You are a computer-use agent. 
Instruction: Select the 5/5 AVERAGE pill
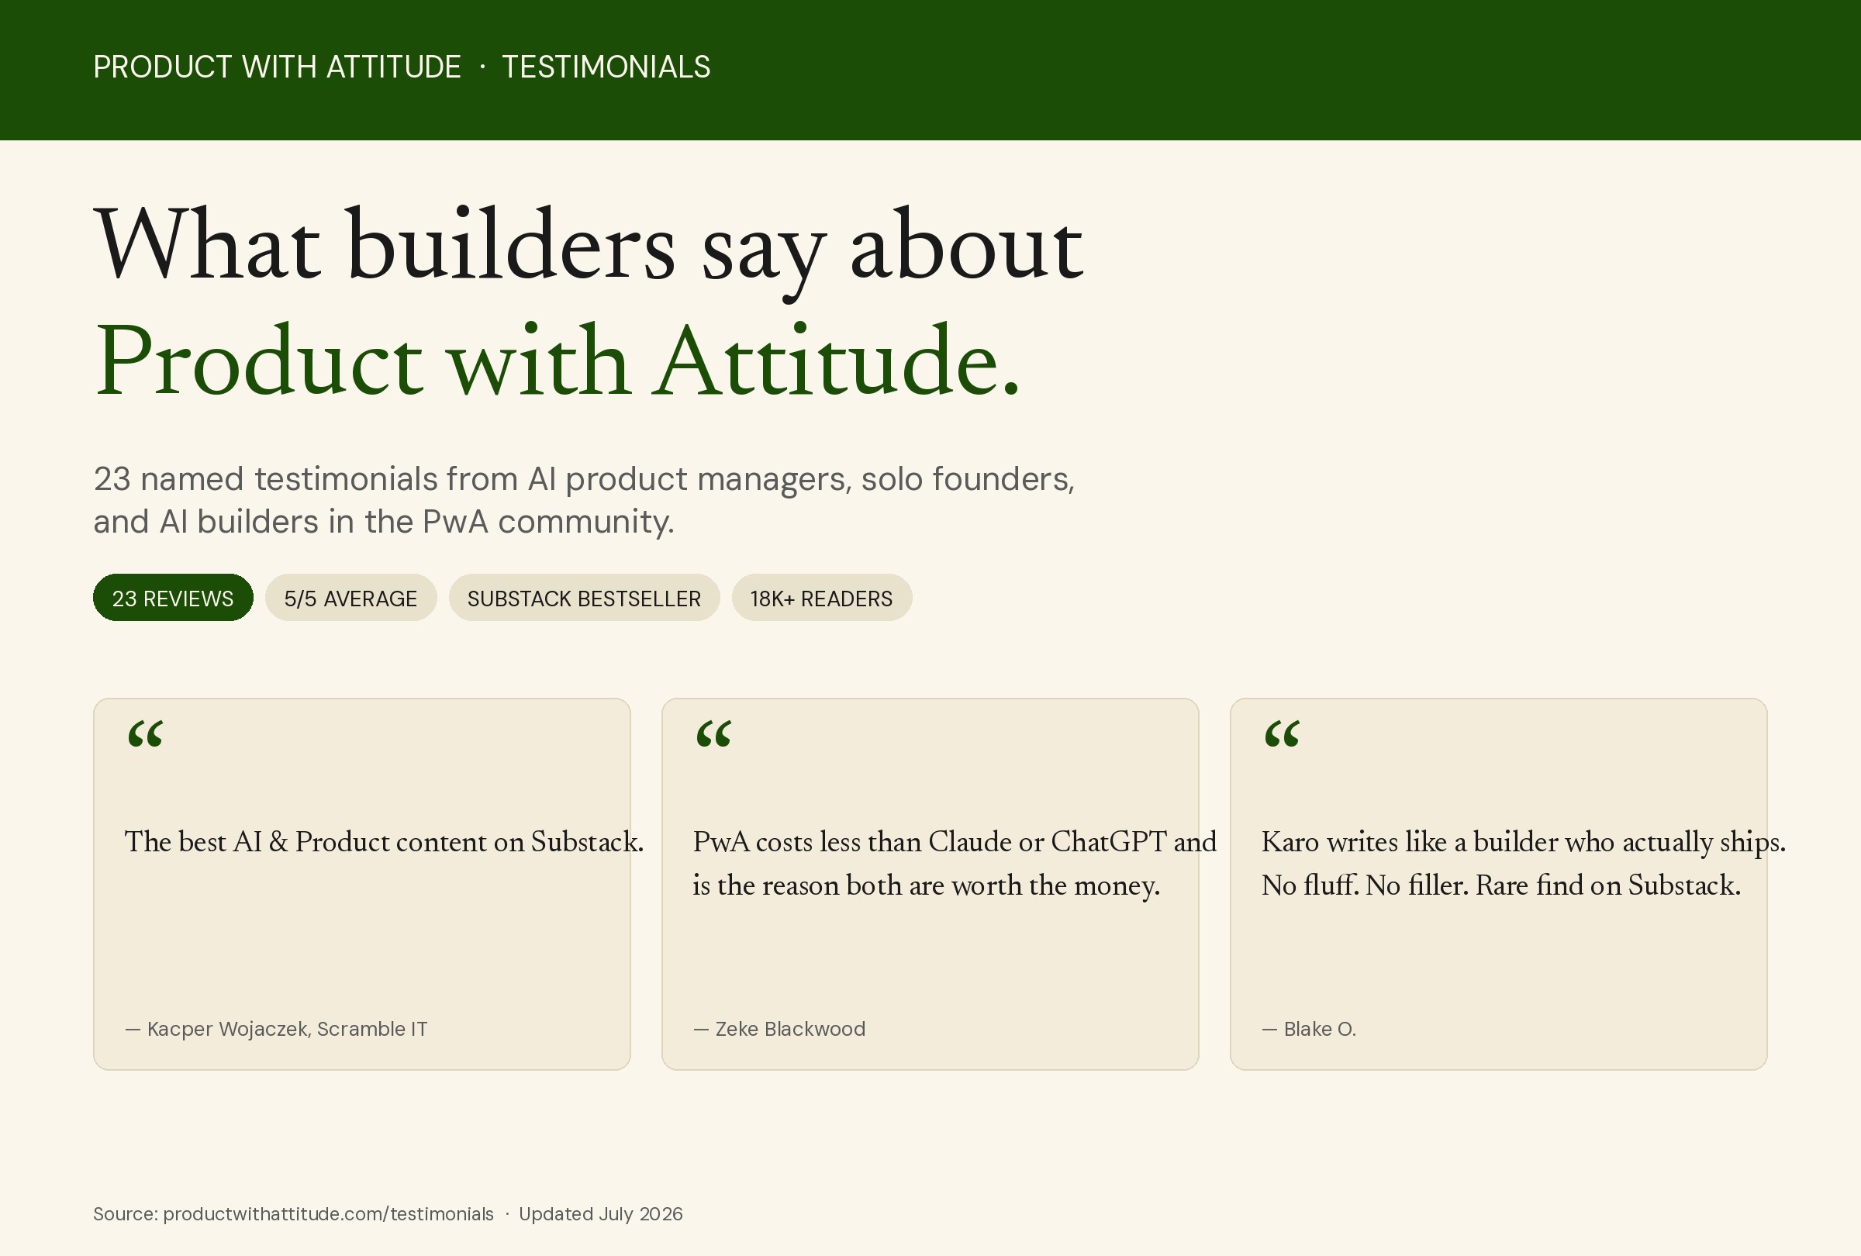[350, 597]
